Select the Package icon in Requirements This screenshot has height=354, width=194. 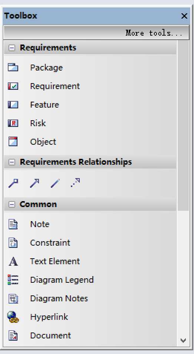(x=13, y=67)
